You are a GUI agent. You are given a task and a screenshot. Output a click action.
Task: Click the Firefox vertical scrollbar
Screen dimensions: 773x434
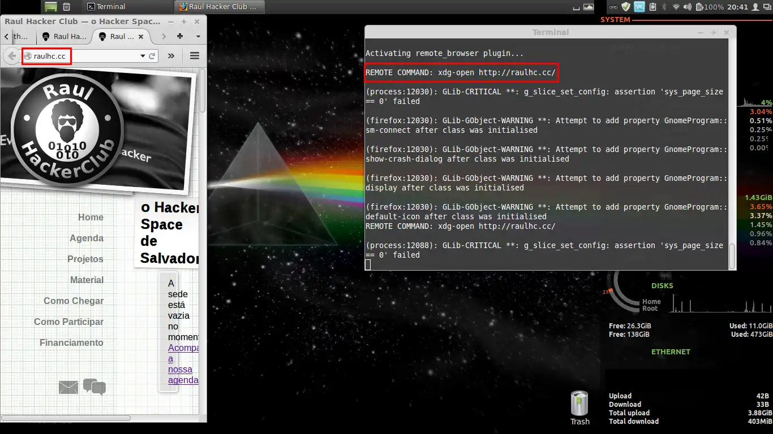(203, 90)
